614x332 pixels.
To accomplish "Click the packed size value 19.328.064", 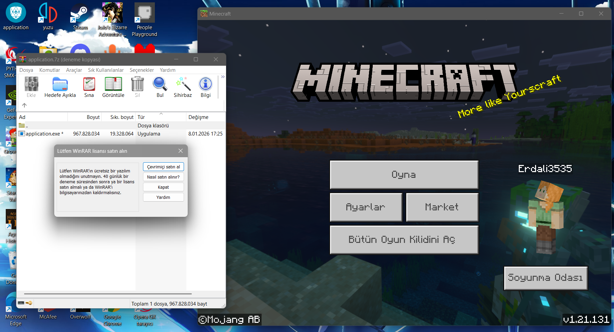I will [x=122, y=134].
